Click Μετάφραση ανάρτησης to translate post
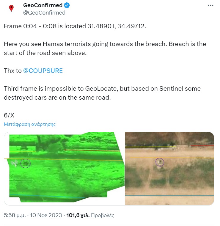 tap(30, 124)
